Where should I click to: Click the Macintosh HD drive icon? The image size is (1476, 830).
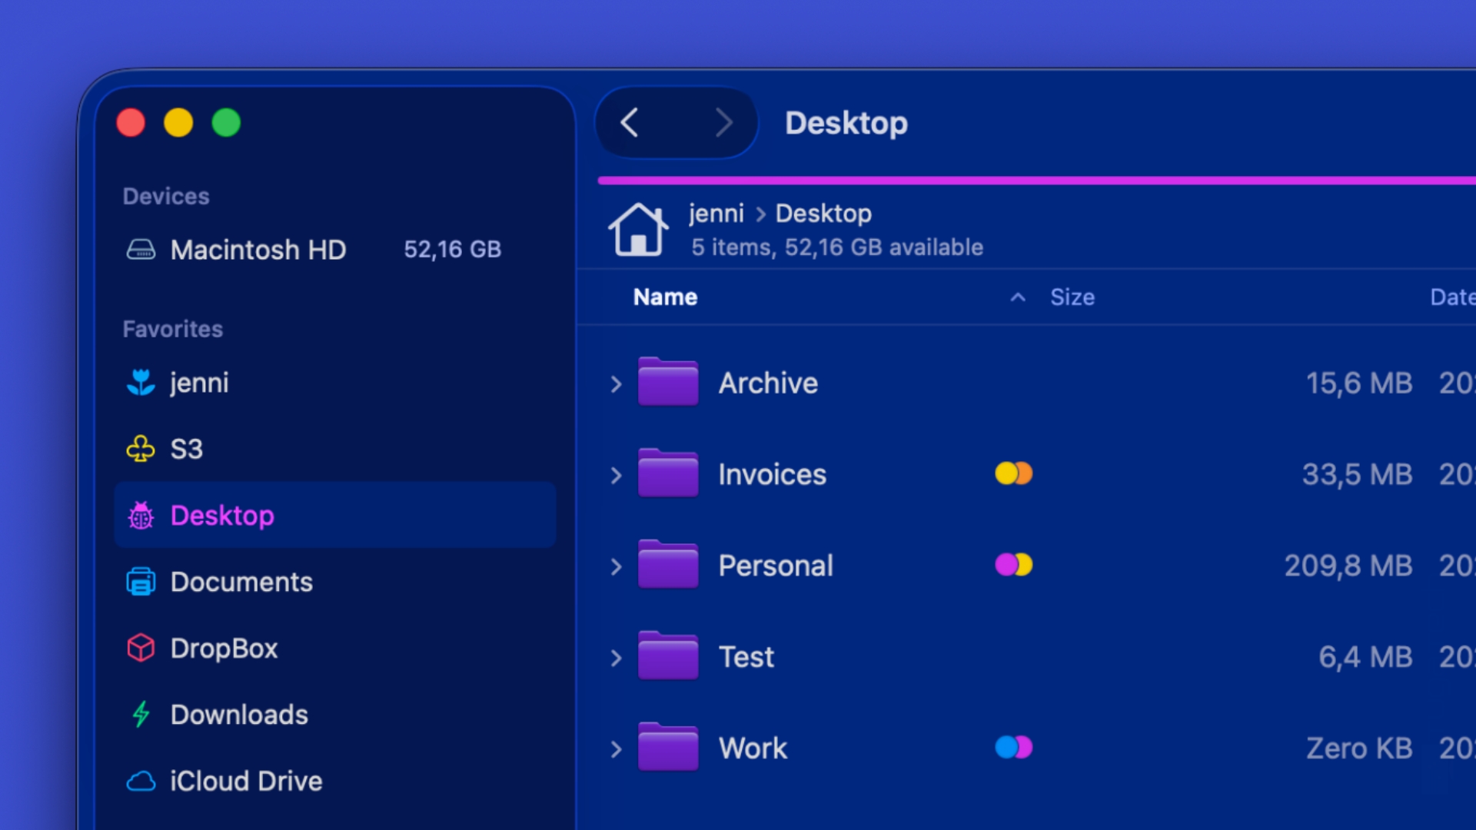pyautogui.click(x=143, y=248)
